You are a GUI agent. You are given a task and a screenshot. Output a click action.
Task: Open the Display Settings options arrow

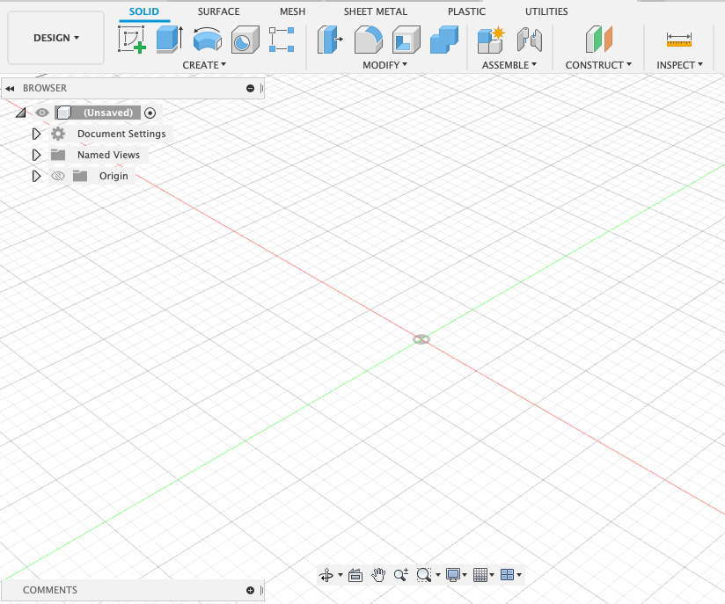[465, 575]
